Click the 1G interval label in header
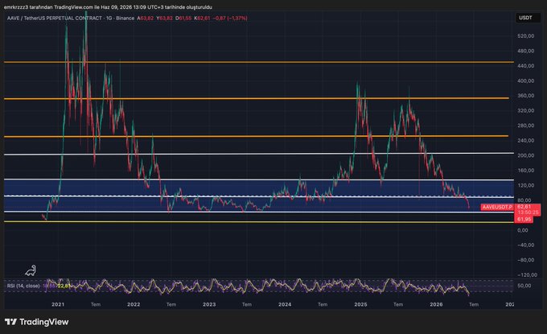This screenshot has height=334, width=547. (109, 19)
